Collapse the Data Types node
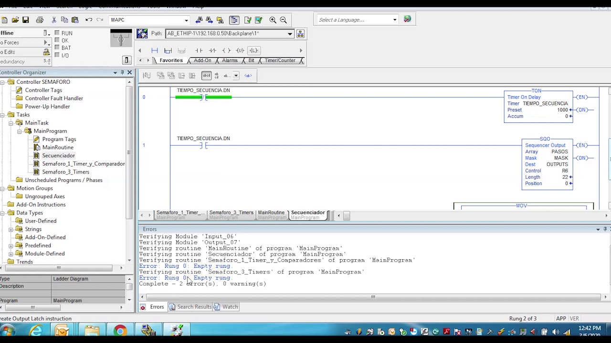The image size is (611, 343). click(x=2, y=213)
